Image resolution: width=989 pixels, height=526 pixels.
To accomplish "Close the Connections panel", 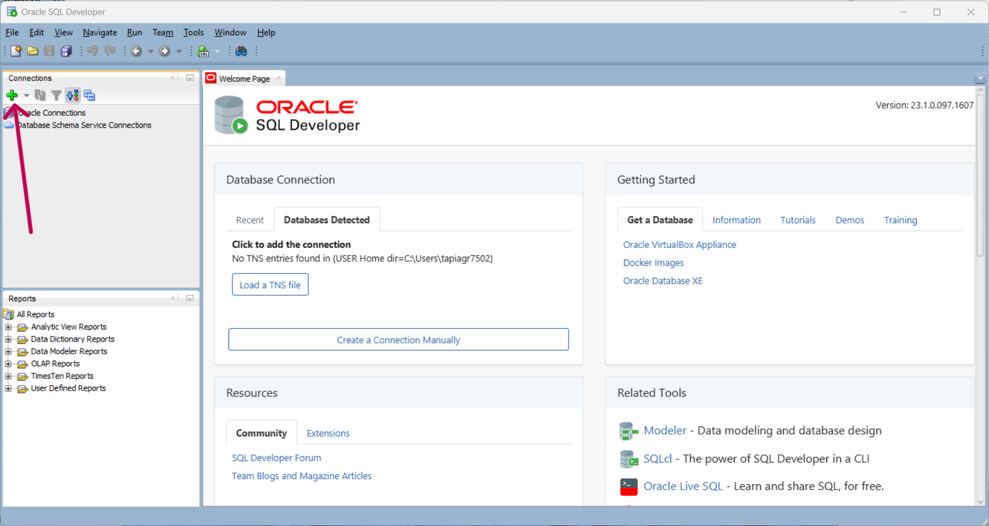I will [x=172, y=78].
